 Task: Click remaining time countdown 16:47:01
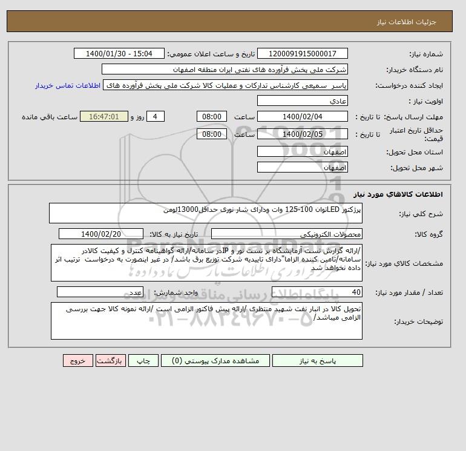(103, 117)
